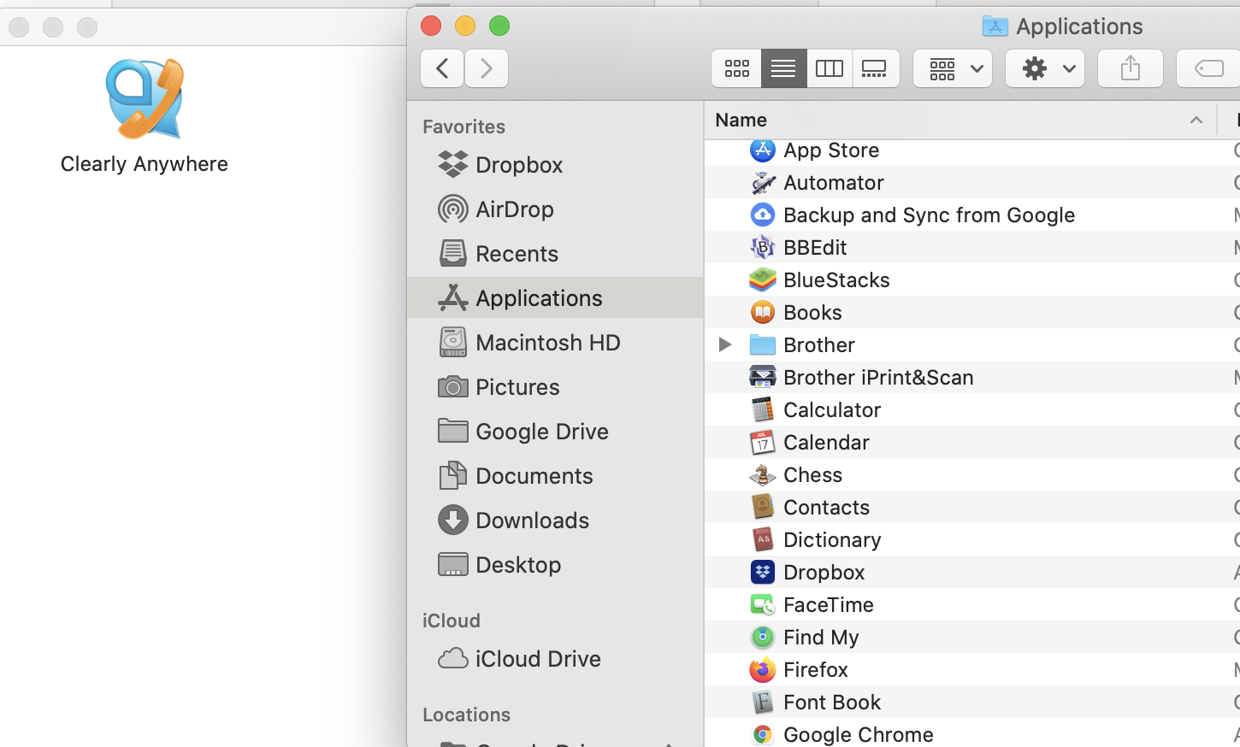Select the "Font Book" row text

(832, 703)
